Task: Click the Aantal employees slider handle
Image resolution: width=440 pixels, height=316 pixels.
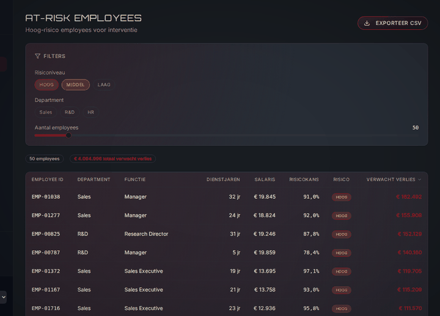Action: (68, 135)
